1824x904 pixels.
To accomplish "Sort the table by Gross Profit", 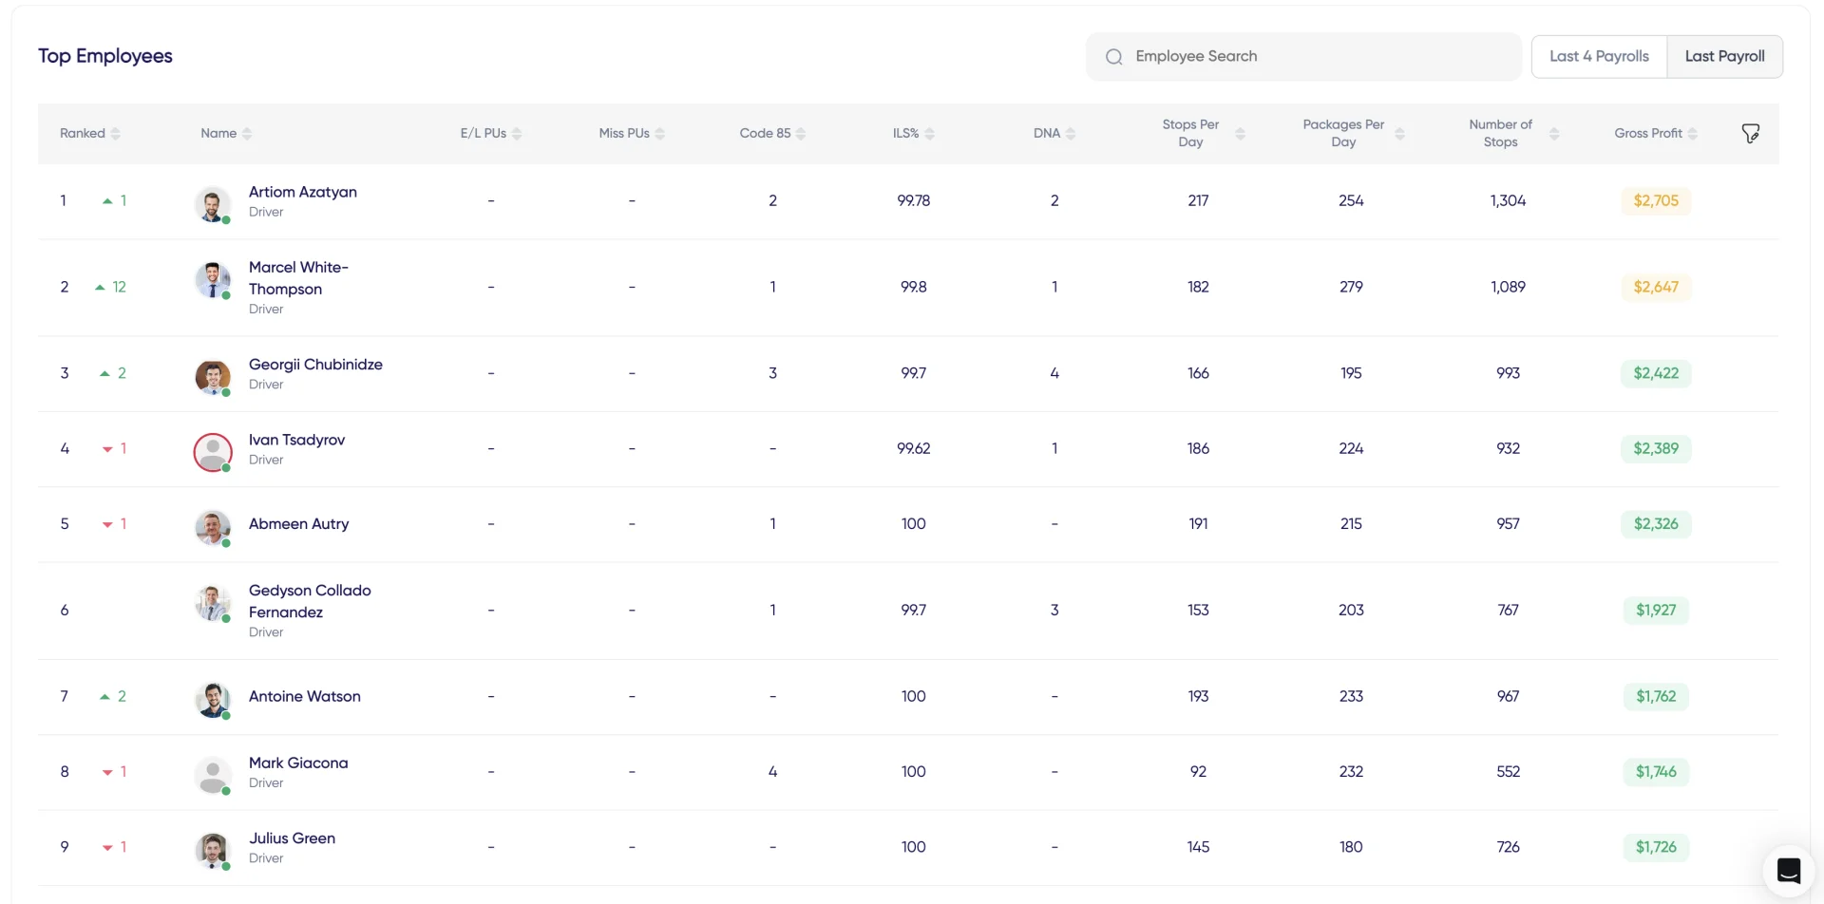I will coord(1696,133).
